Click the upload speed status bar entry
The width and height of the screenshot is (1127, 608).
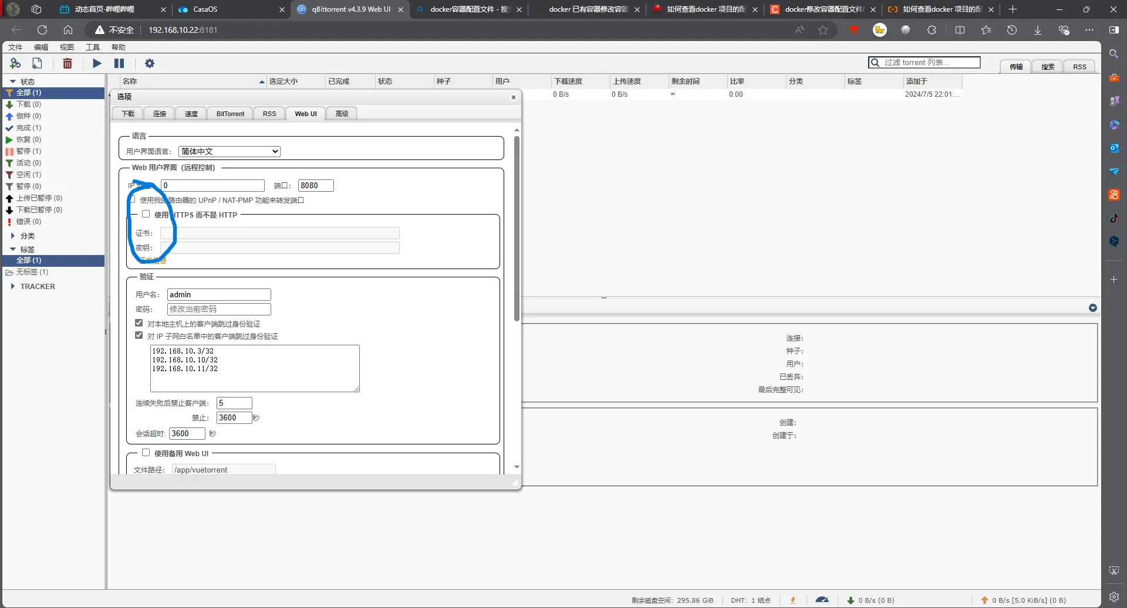1023,600
